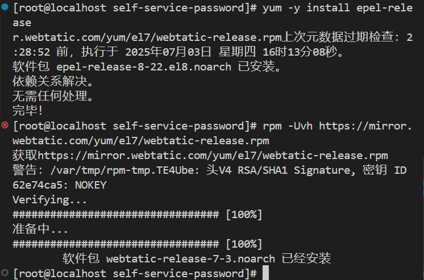Click the second [100%] progress bar under 准备中
Screen dimensions: 424x280
pyautogui.click(x=138, y=244)
